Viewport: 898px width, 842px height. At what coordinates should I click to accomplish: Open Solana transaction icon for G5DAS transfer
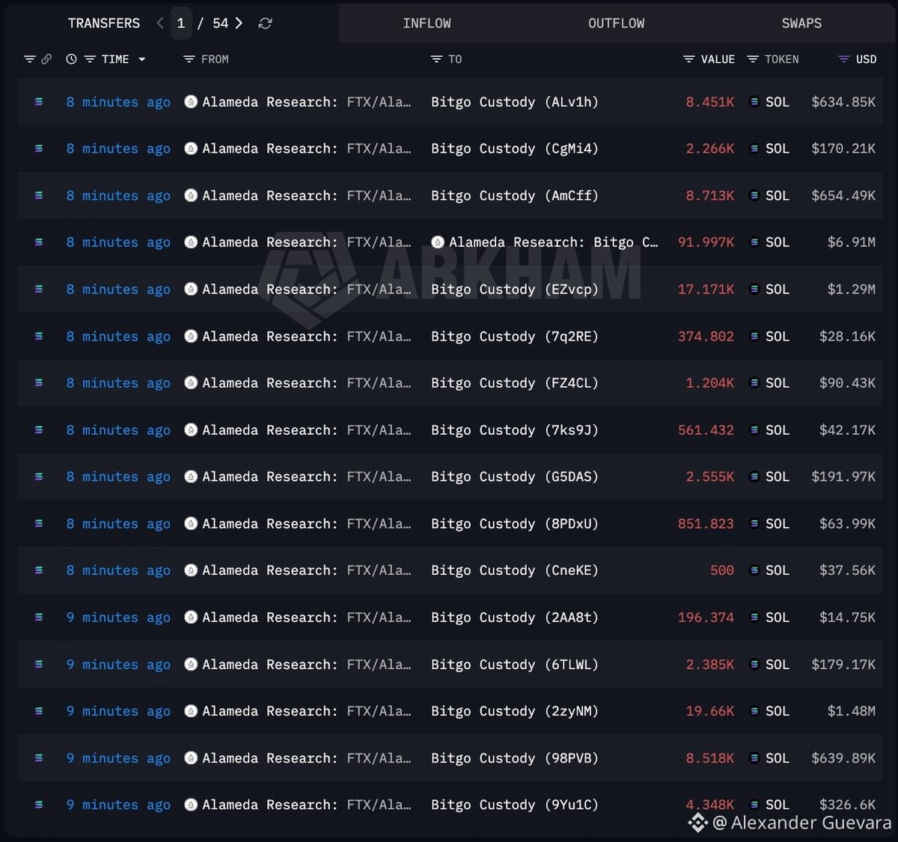[x=39, y=476]
